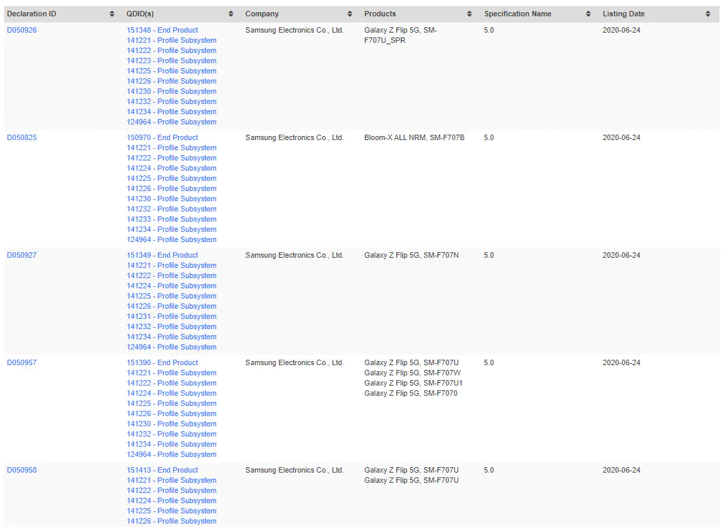This screenshot has width=723, height=527.
Task: Click Listing Date sort arrows
Action: pos(708,14)
